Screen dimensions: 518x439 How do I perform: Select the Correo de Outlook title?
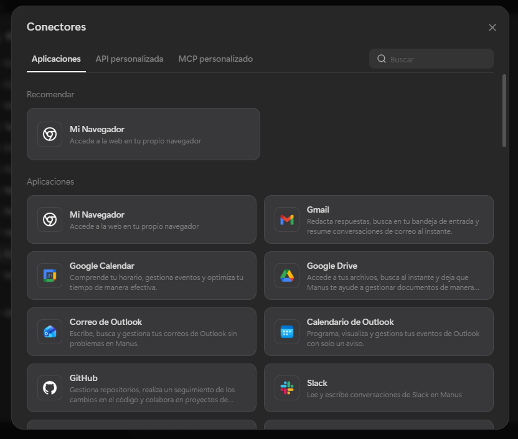pos(106,322)
